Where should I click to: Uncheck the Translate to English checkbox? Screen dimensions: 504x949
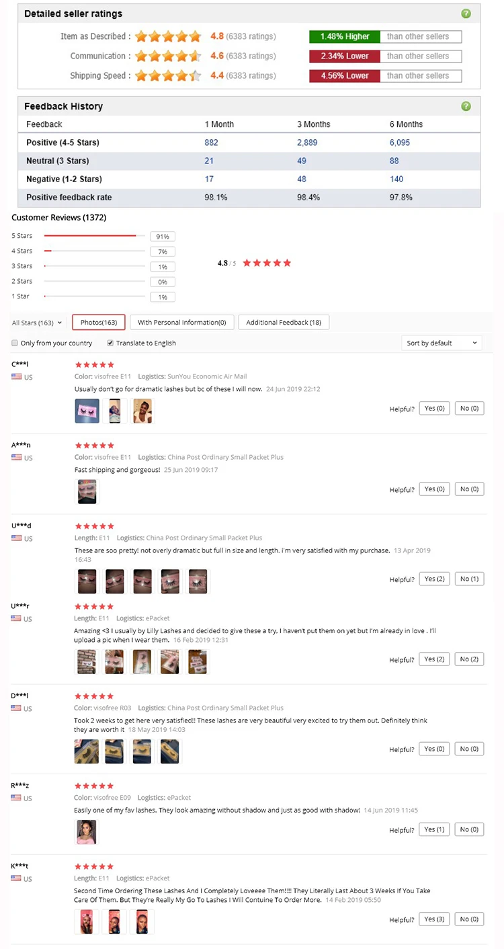110,343
